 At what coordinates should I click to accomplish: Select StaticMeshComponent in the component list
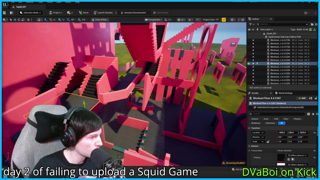click(x=280, y=107)
